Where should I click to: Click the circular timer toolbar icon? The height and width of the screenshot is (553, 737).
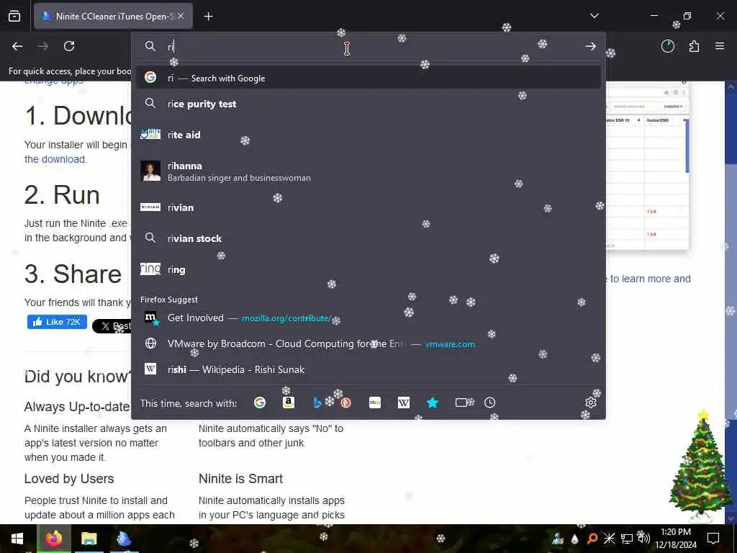pos(668,46)
